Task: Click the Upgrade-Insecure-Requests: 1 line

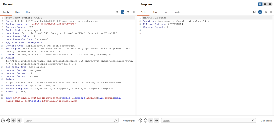Action: (x=26, y=42)
